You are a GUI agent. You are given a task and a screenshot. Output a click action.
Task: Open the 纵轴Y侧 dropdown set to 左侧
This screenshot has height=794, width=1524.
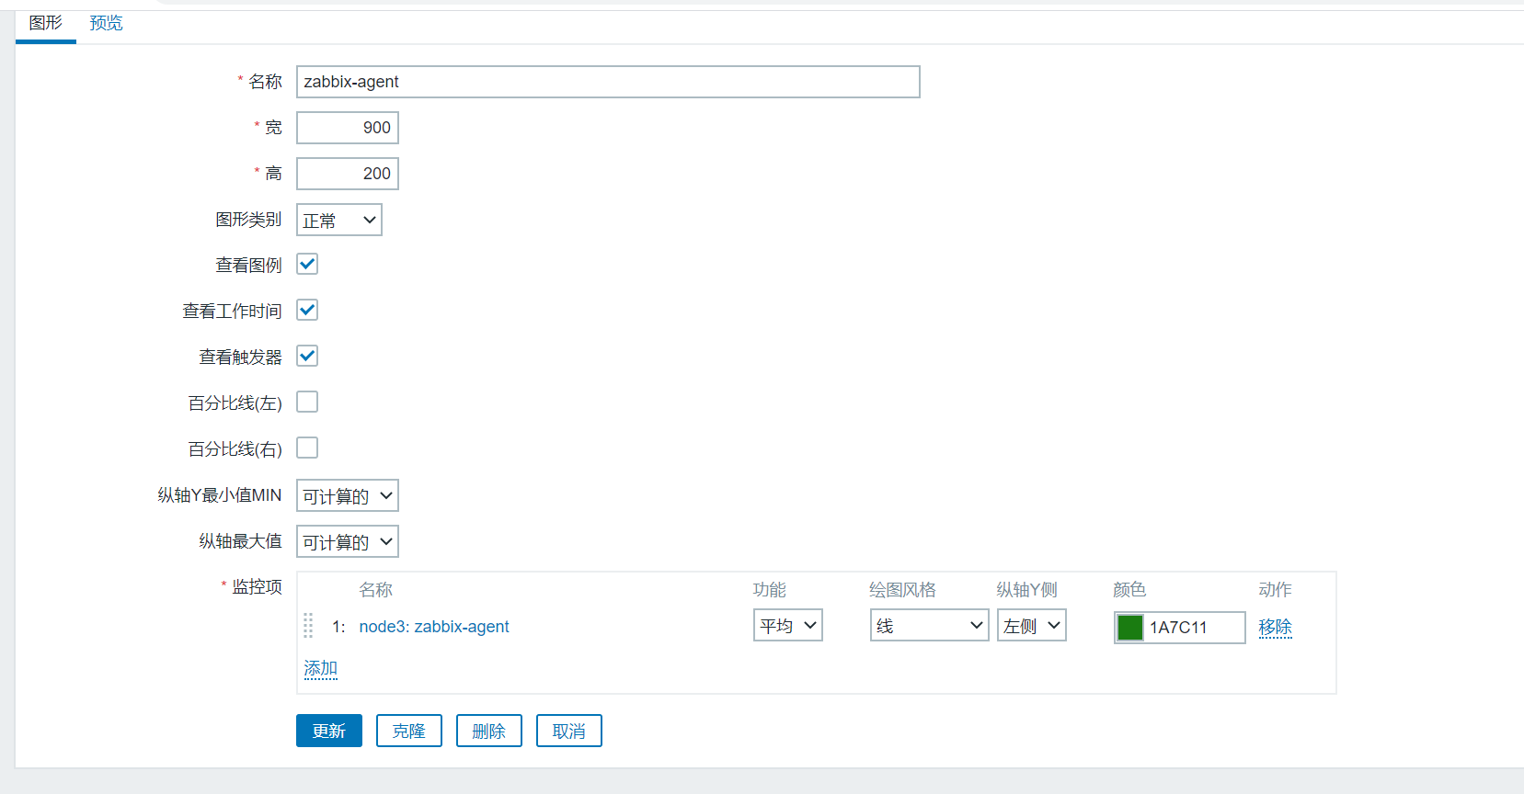(x=1032, y=625)
